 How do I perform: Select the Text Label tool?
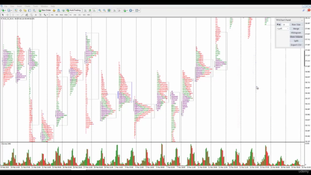pos(40,15)
